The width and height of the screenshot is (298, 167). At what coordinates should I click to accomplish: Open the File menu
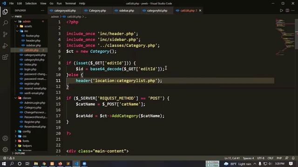tap(11, 3)
